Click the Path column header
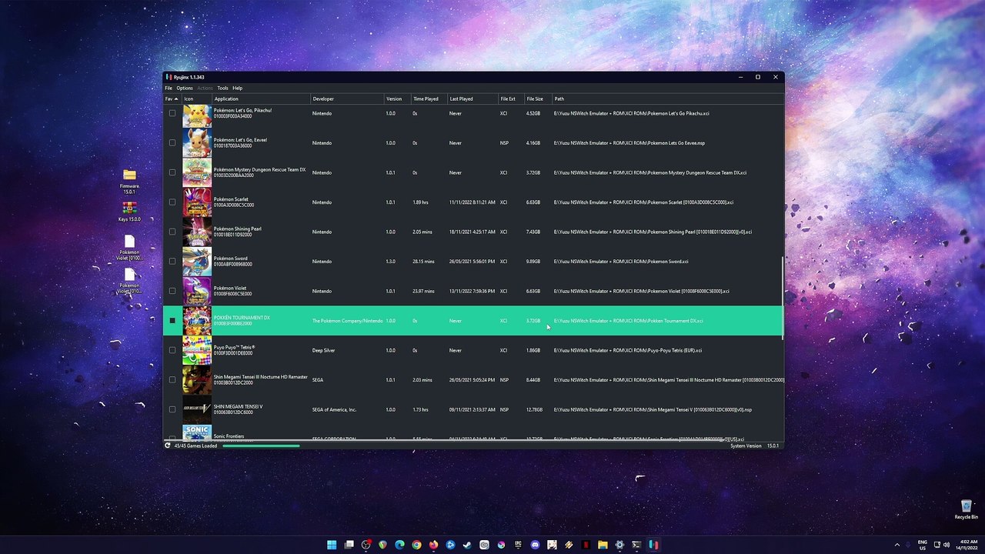The image size is (985, 554). click(x=666, y=98)
